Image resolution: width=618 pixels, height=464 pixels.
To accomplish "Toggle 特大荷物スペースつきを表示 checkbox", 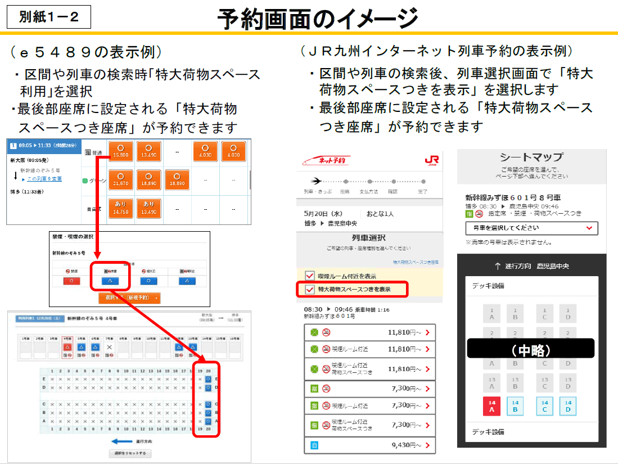I will 310,289.
